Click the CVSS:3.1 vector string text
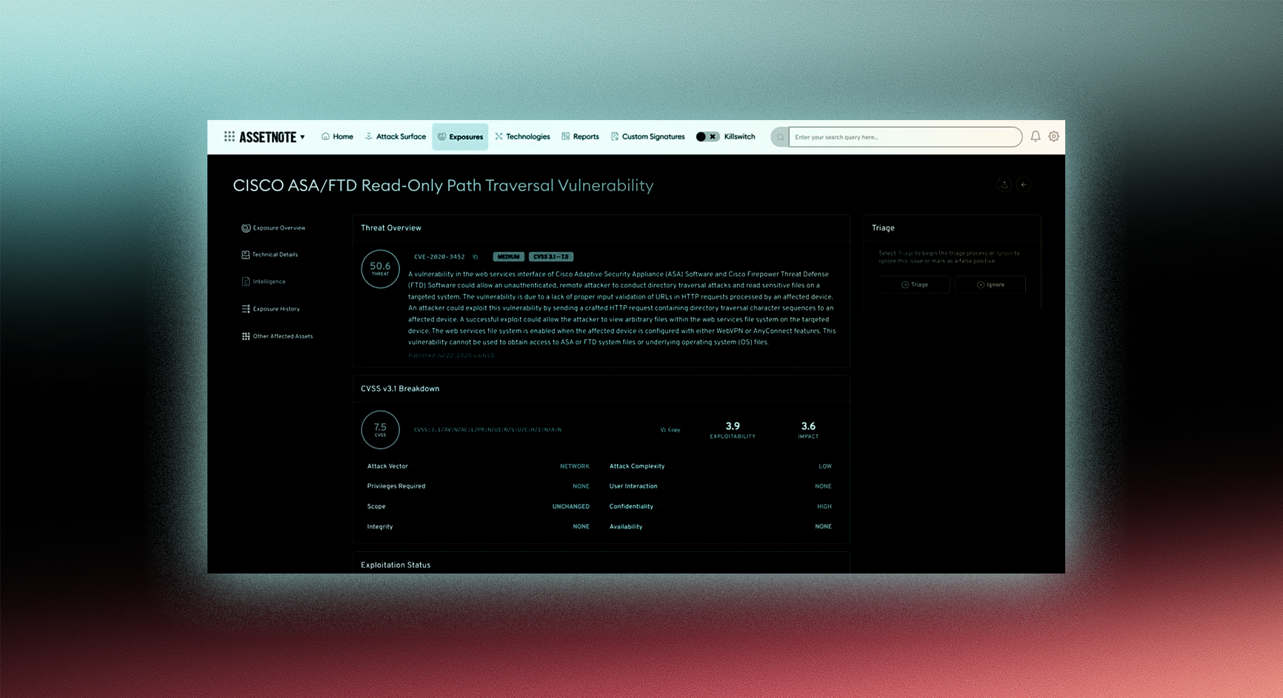 pos(487,430)
